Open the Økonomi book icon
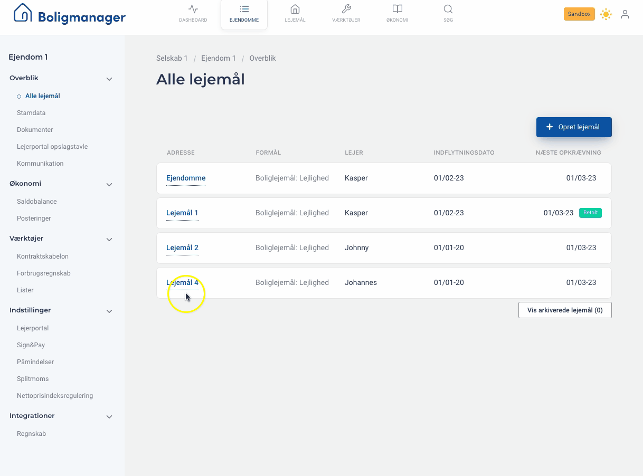The width and height of the screenshot is (643, 476). point(397,9)
